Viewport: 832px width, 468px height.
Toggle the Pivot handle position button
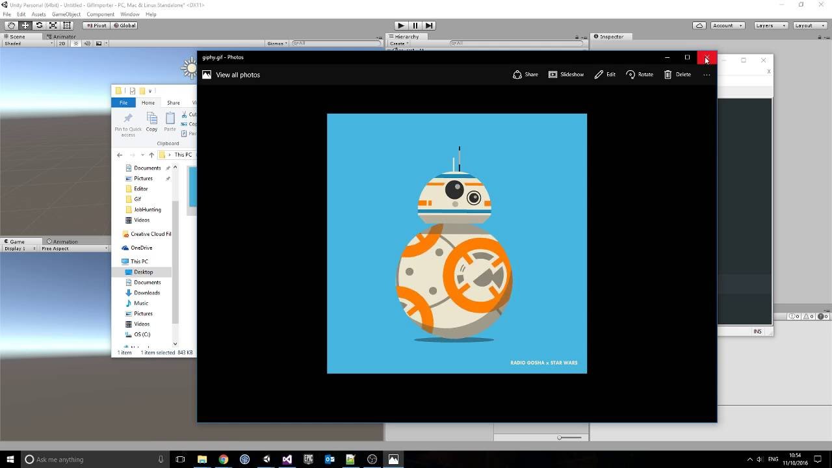[x=96, y=25]
